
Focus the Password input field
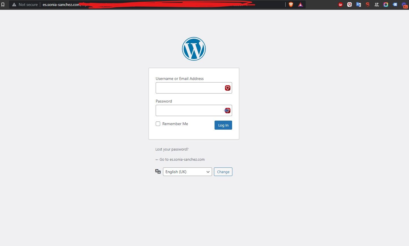tap(194, 110)
